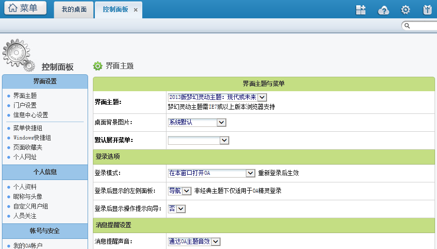The width and height of the screenshot is (437, 249).
Task: Close the 控制面板 tab
Action: (136, 10)
